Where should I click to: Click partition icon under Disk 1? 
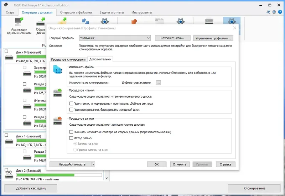[x=27, y=158]
